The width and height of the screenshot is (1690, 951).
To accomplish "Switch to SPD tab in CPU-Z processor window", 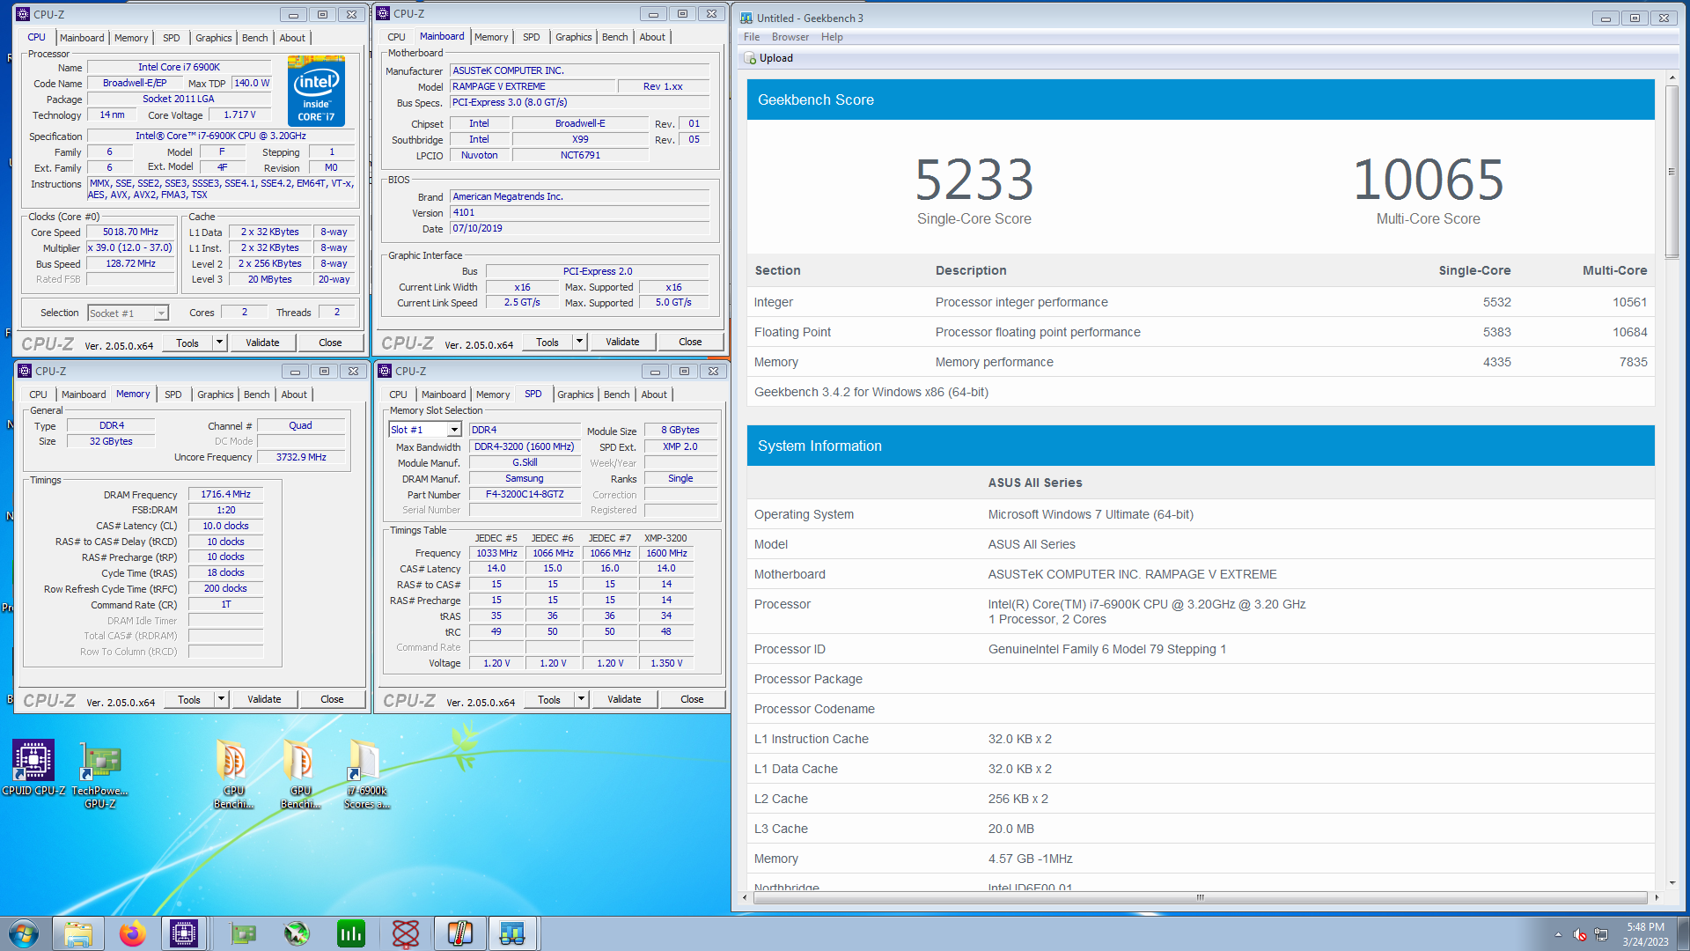I will 171,38.
